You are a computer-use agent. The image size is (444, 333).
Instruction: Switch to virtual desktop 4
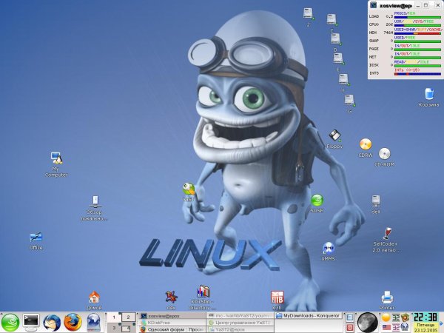tap(128, 328)
